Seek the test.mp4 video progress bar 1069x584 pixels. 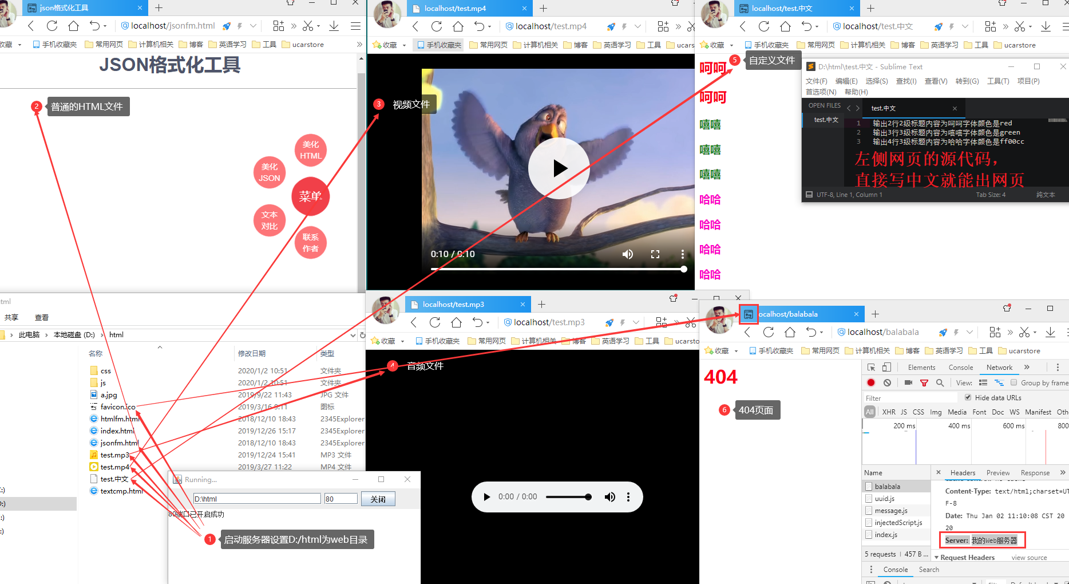(559, 269)
